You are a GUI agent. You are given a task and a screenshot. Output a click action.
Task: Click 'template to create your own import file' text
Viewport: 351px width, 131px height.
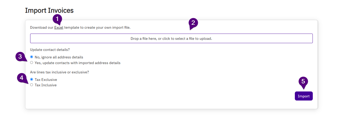(97, 27)
